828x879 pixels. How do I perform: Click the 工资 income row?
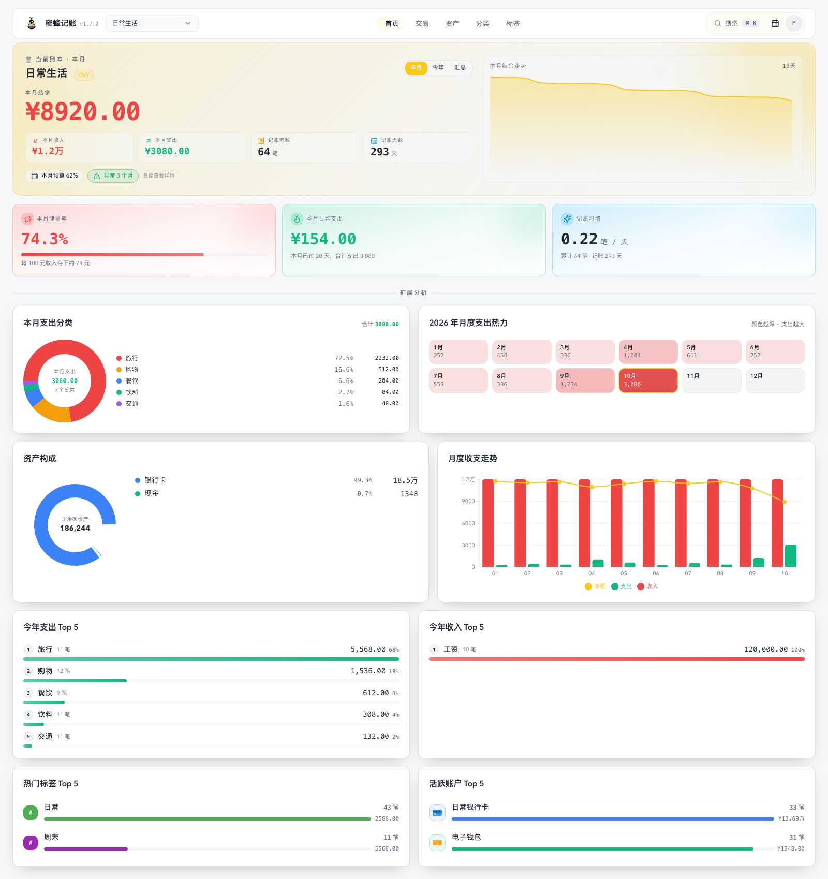point(617,652)
